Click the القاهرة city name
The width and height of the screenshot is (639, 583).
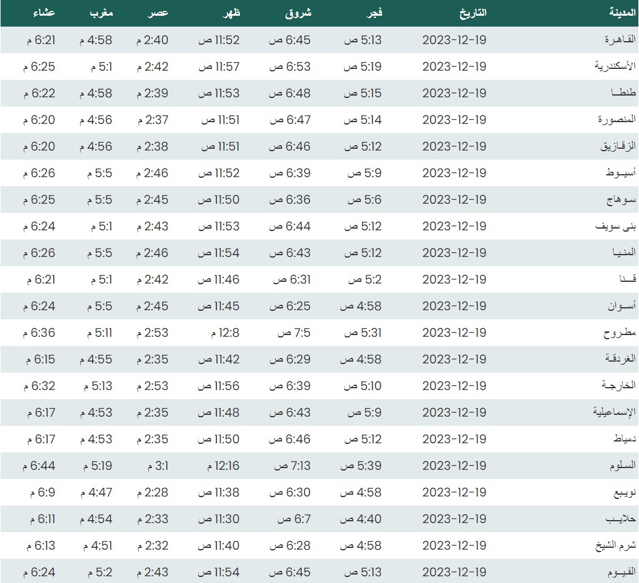click(x=620, y=40)
